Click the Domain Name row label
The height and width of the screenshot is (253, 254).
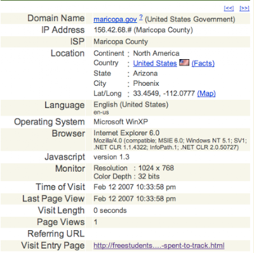pyautogui.click(x=56, y=18)
